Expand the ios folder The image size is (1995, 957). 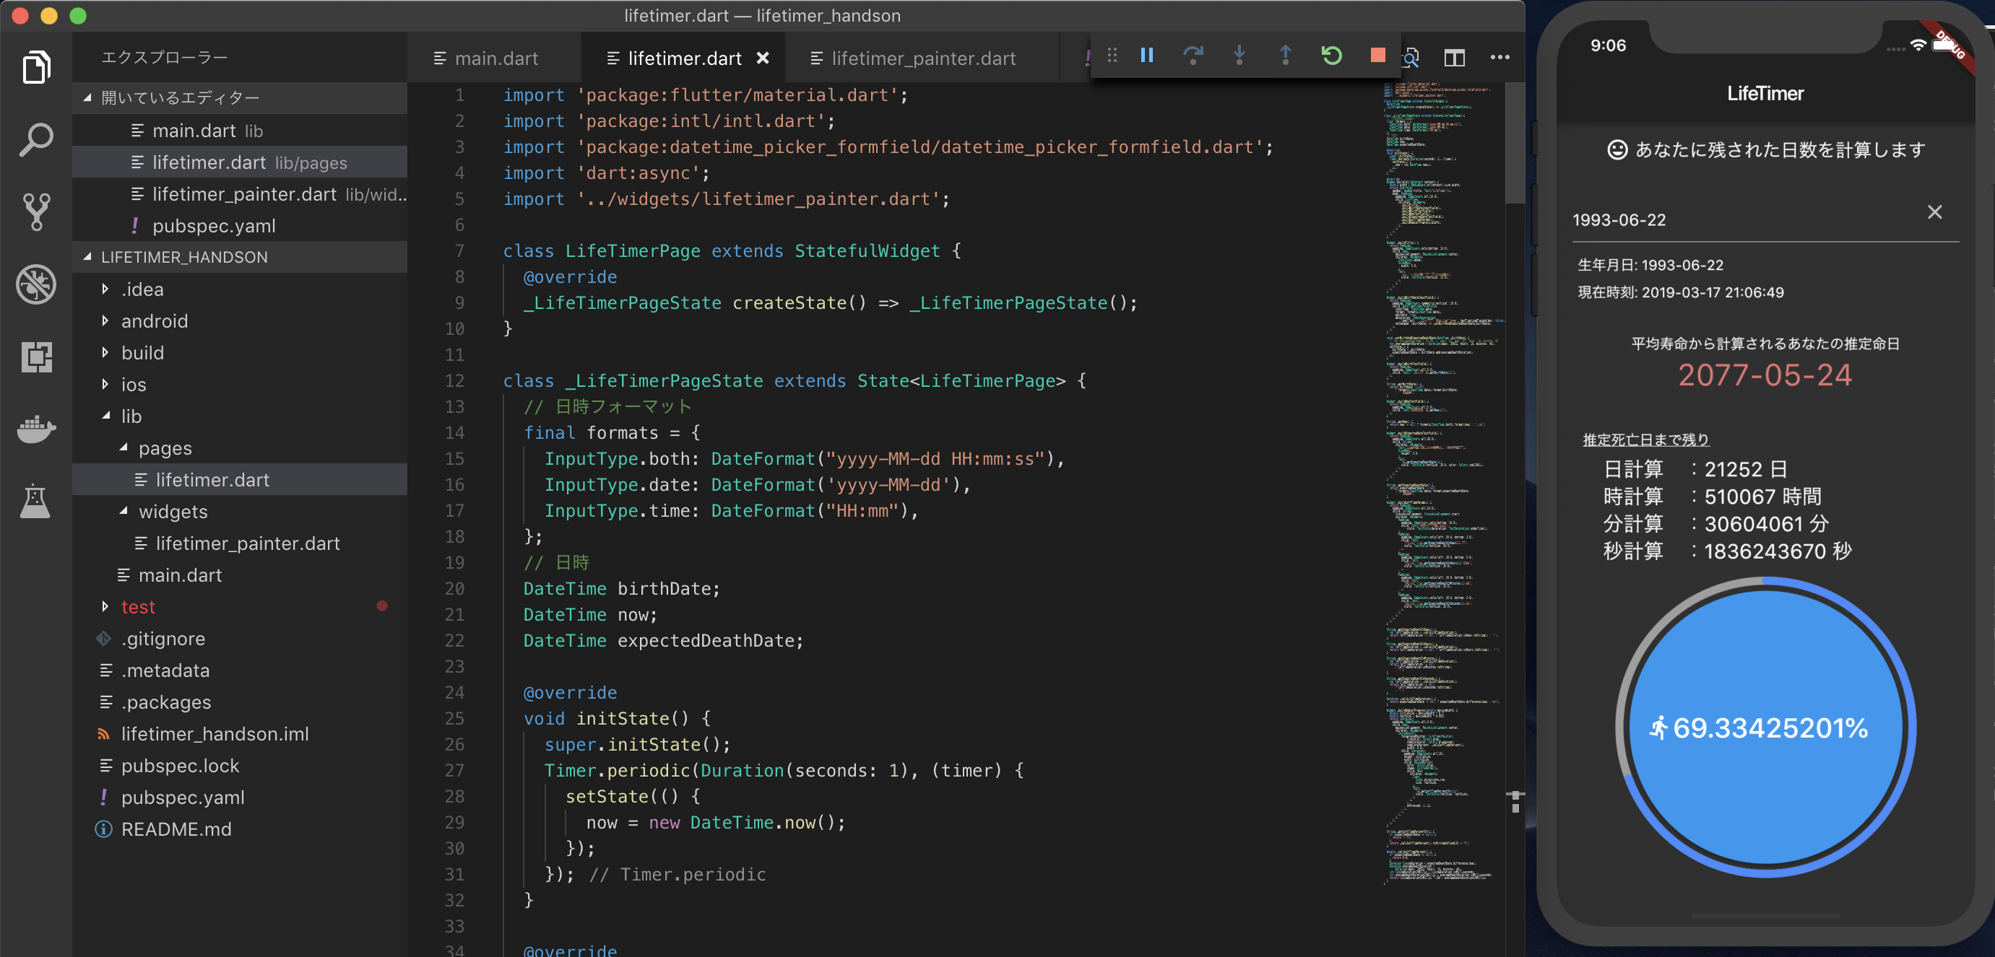tap(240, 385)
